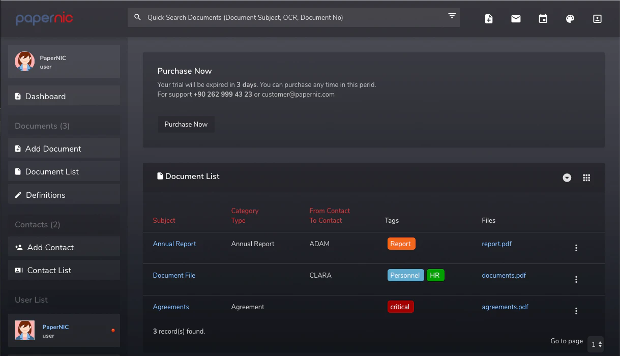Expand the Document List dropdown arrow
The width and height of the screenshot is (620, 356).
pos(567,177)
